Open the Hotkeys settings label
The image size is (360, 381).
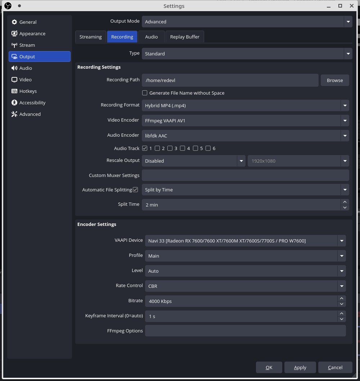(x=28, y=91)
